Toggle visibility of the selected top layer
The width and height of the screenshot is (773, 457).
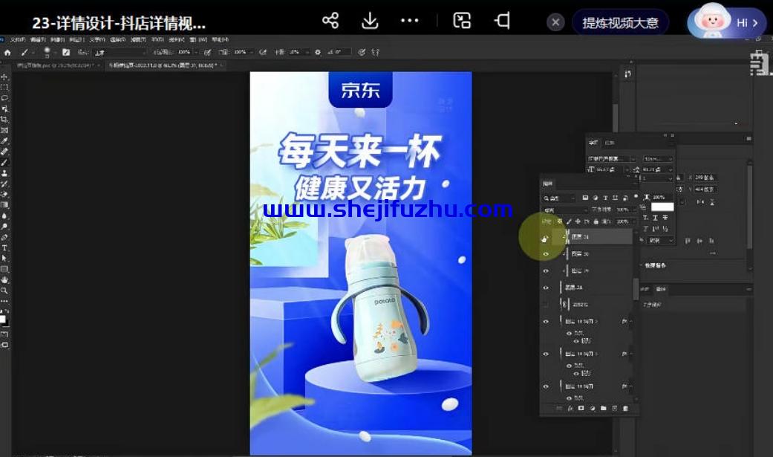point(545,239)
